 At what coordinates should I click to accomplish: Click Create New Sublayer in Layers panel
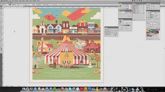(140, 20)
